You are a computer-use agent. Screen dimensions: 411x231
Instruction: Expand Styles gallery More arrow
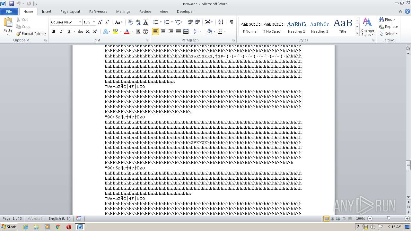[x=357, y=33]
